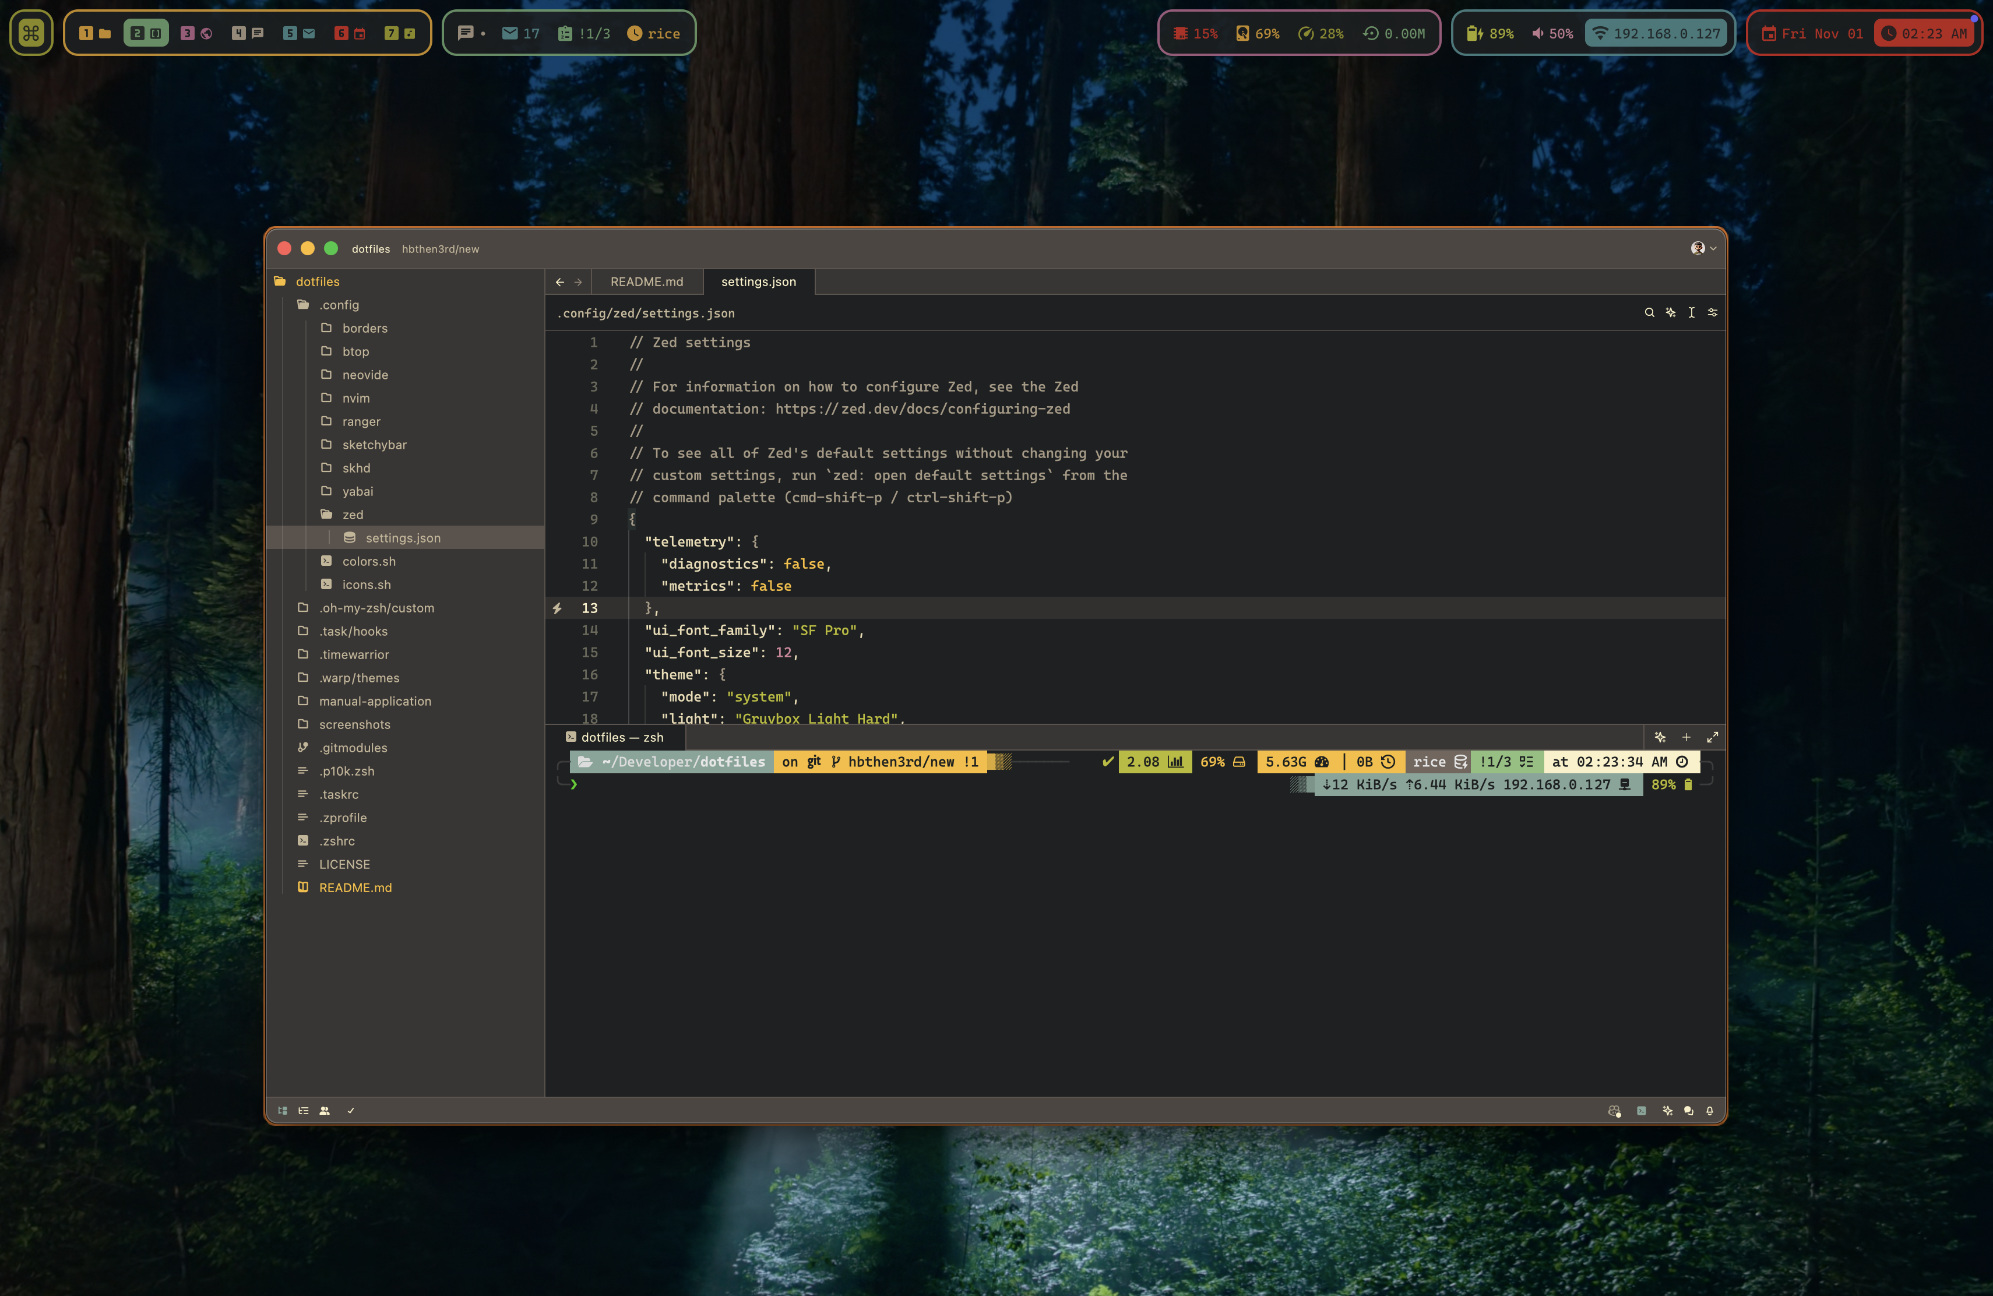Click the CPU 15% indicator

(x=1195, y=33)
